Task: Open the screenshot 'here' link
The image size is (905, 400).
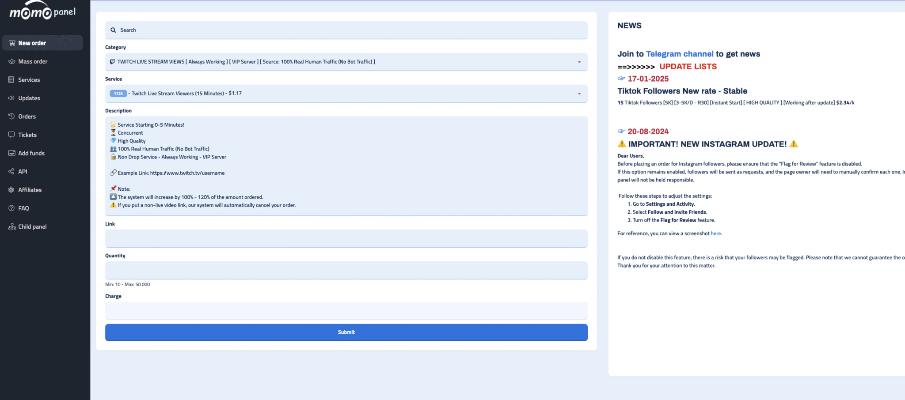Action: 716,234
